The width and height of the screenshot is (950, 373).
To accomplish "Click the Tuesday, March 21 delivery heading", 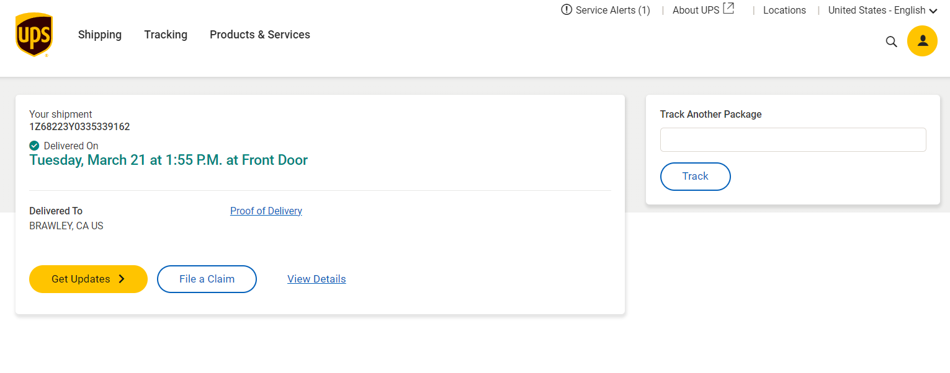I will [x=168, y=160].
